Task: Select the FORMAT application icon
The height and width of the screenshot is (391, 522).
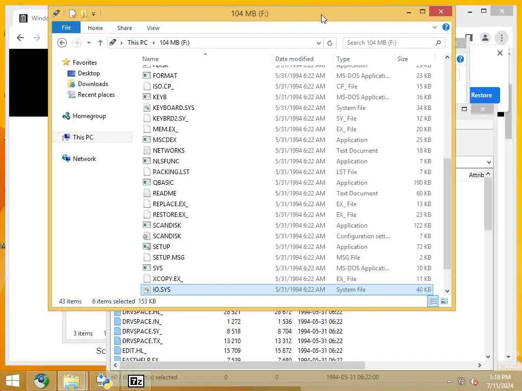Action: [147, 75]
